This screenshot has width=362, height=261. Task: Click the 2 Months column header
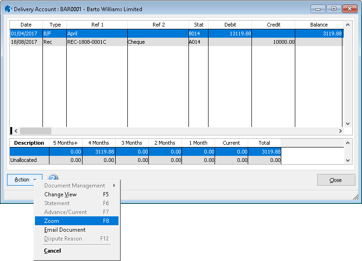(x=165, y=143)
